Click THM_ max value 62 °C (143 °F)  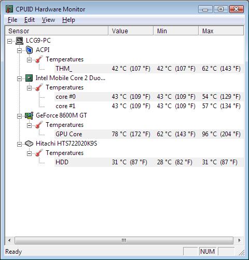222,69
